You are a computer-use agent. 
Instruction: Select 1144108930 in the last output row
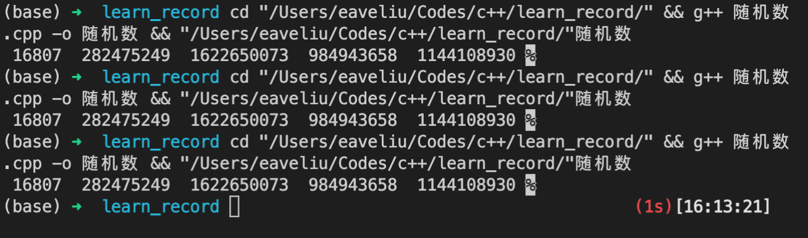click(x=466, y=185)
